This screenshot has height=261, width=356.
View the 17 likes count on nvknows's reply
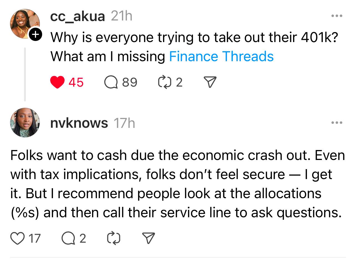click(x=35, y=238)
